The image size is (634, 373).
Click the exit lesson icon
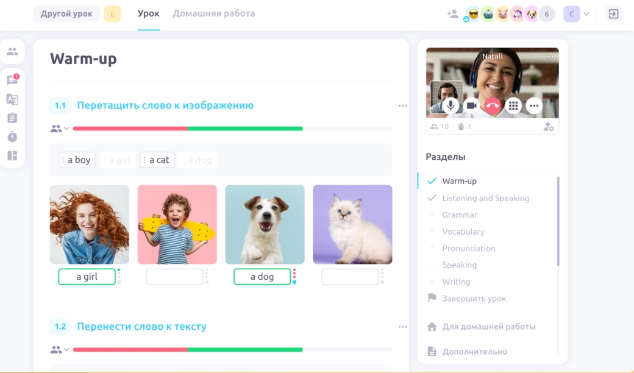[x=613, y=14]
